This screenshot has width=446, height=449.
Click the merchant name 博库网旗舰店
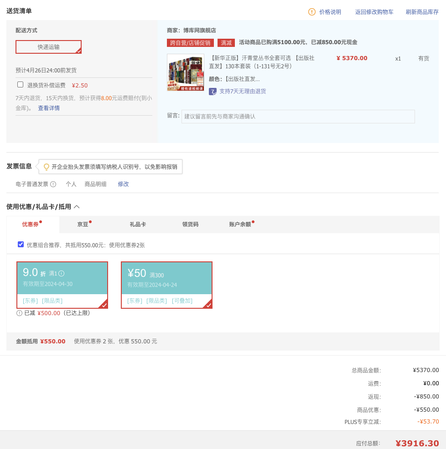pyautogui.click(x=200, y=31)
